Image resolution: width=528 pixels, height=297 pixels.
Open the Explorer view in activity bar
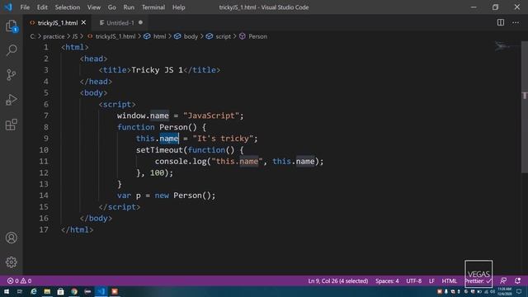[x=11, y=26]
